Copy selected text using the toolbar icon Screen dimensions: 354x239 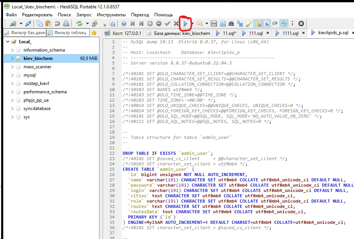(40, 23)
